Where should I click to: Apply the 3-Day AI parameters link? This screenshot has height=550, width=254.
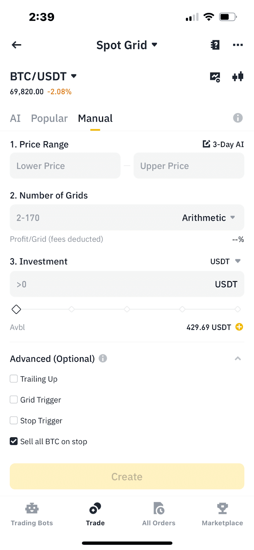point(223,144)
